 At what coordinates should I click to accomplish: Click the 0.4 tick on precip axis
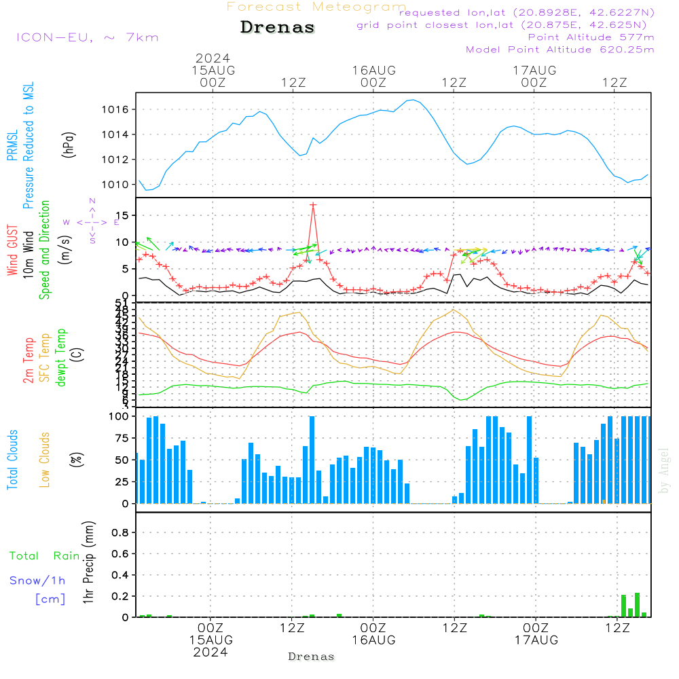(x=120, y=575)
